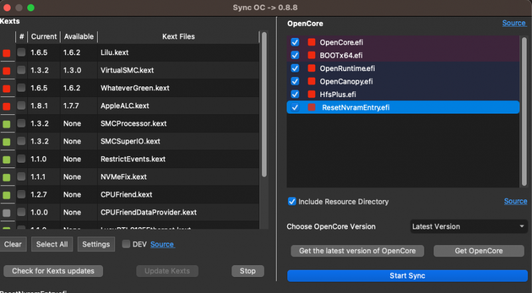The width and height of the screenshot is (532, 293).
Task: Click the red square icon beside HfsPlus.efi
Action: [x=311, y=94]
